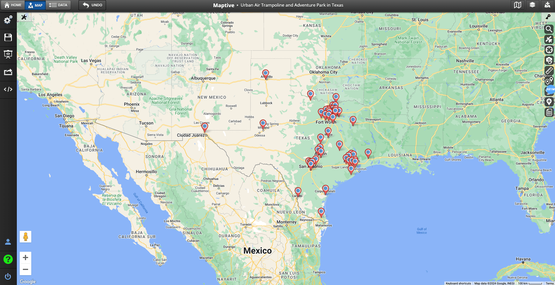Click the green help question mark
Screen dimensions: 555x285
point(8,259)
